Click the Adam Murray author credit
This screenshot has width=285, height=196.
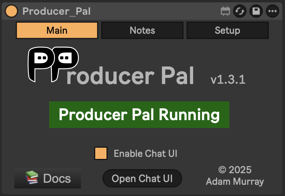pyautogui.click(x=234, y=181)
